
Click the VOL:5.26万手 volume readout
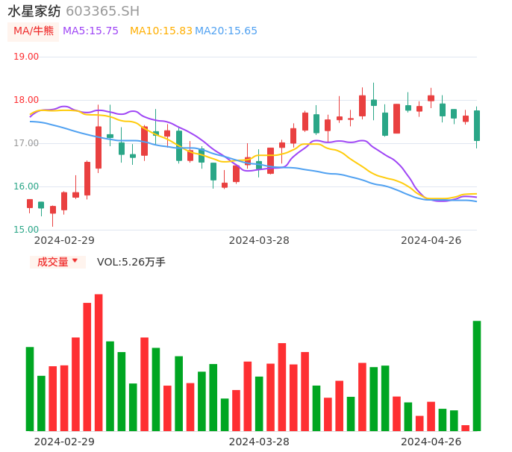tap(131, 262)
